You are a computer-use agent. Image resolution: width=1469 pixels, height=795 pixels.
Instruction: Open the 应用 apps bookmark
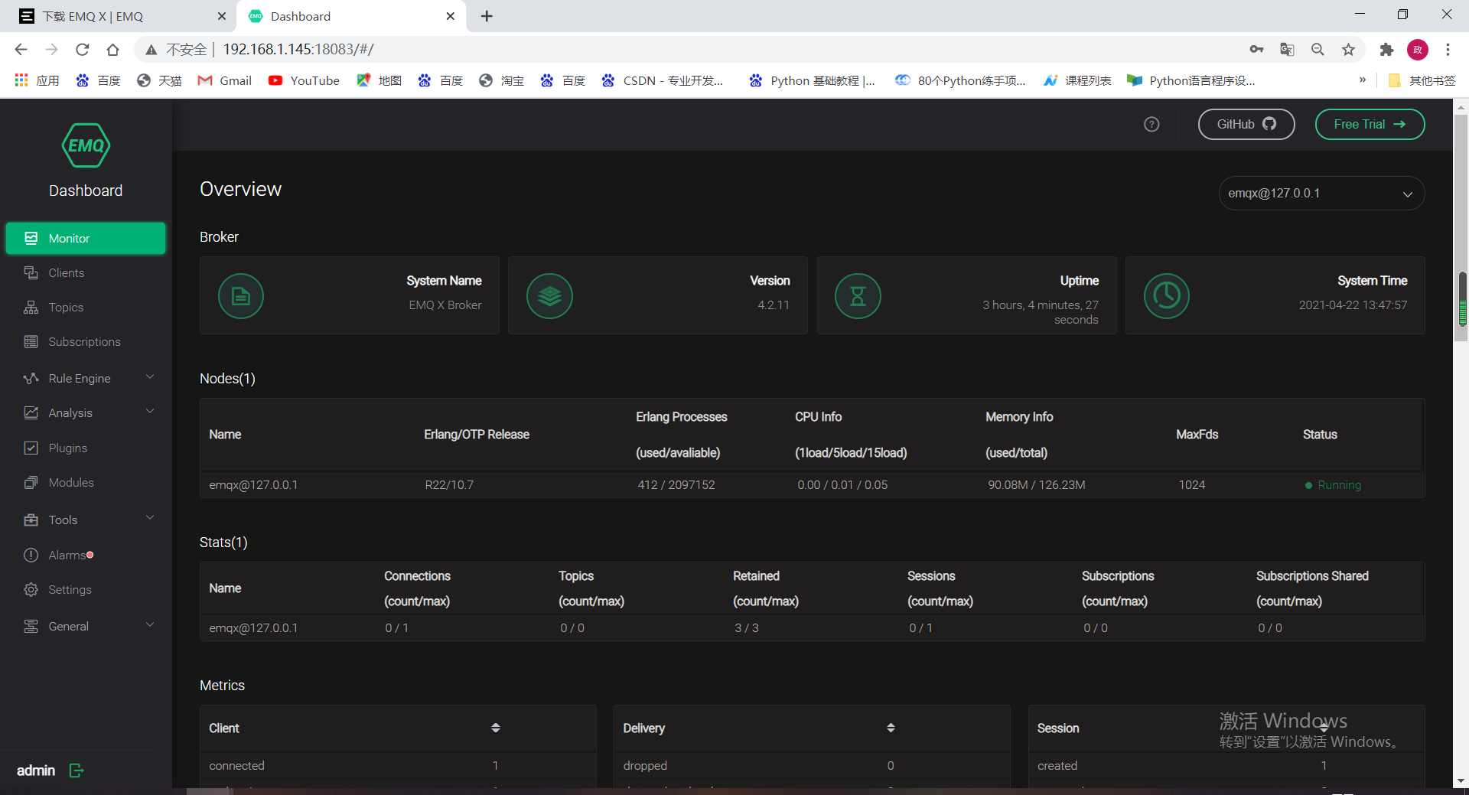pyautogui.click(x=37, y=80)
